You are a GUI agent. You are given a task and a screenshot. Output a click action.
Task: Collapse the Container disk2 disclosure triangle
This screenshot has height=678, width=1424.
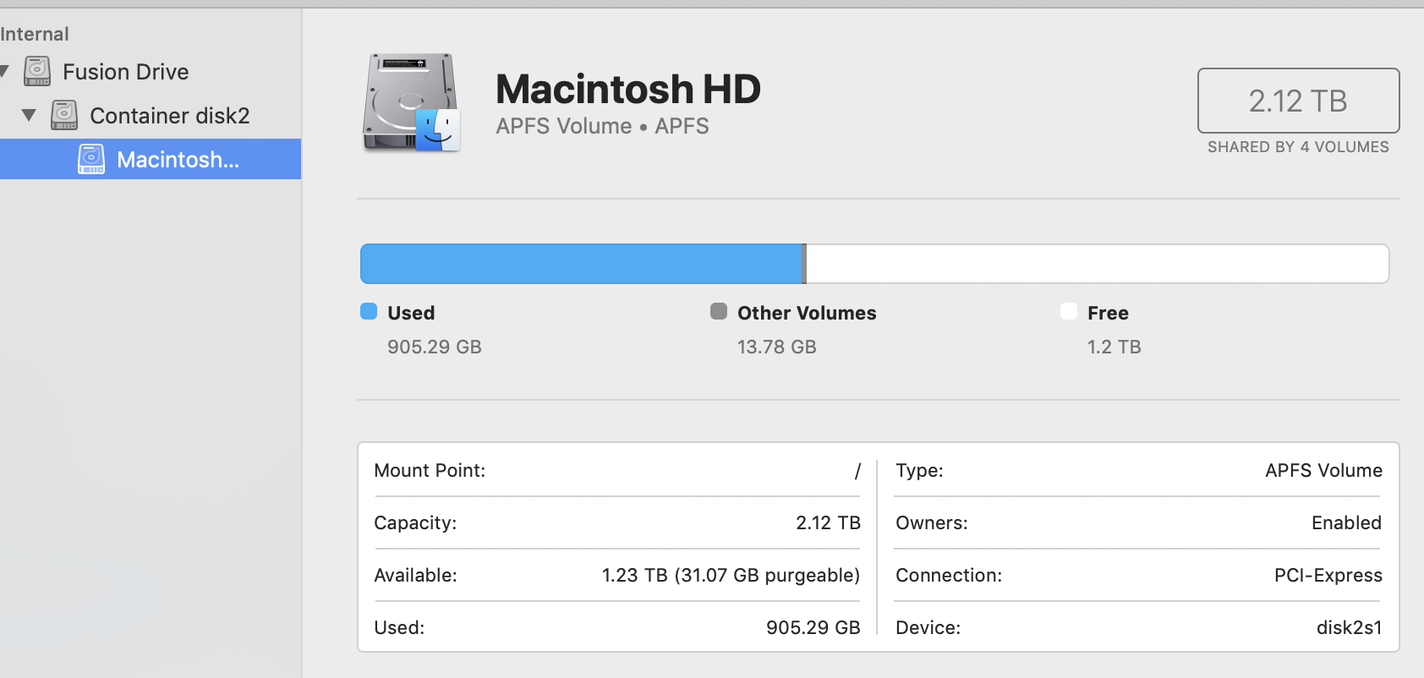[29, 115]
